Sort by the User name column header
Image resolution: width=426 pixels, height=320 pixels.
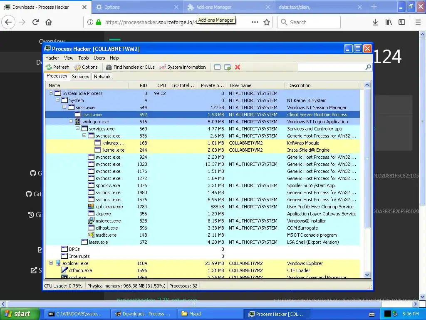[255, 85]
